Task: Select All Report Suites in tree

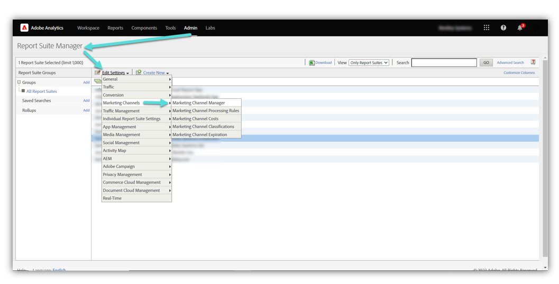Action: click(x=42, y=91)
